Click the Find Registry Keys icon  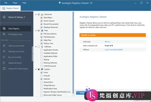(4, 34)
